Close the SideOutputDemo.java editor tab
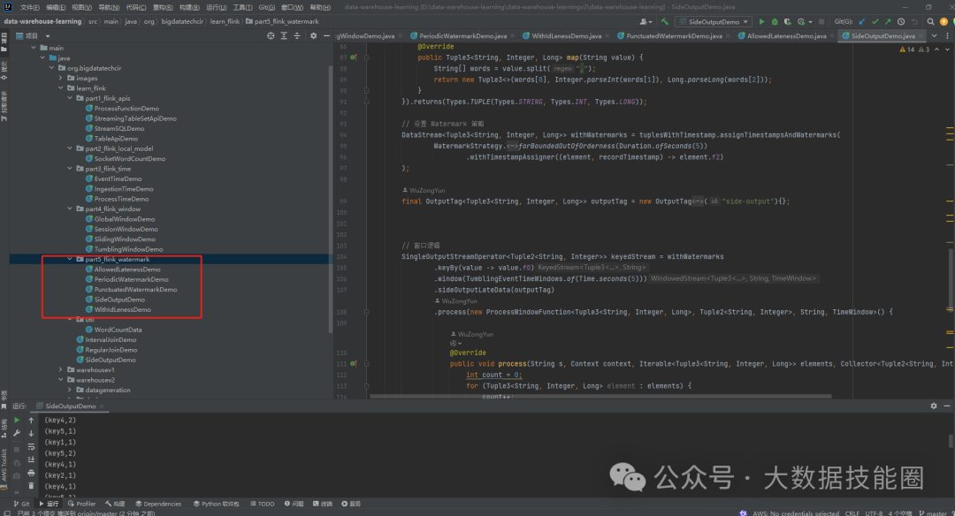The width and height of the screenshot is (955, 516). 921,36
